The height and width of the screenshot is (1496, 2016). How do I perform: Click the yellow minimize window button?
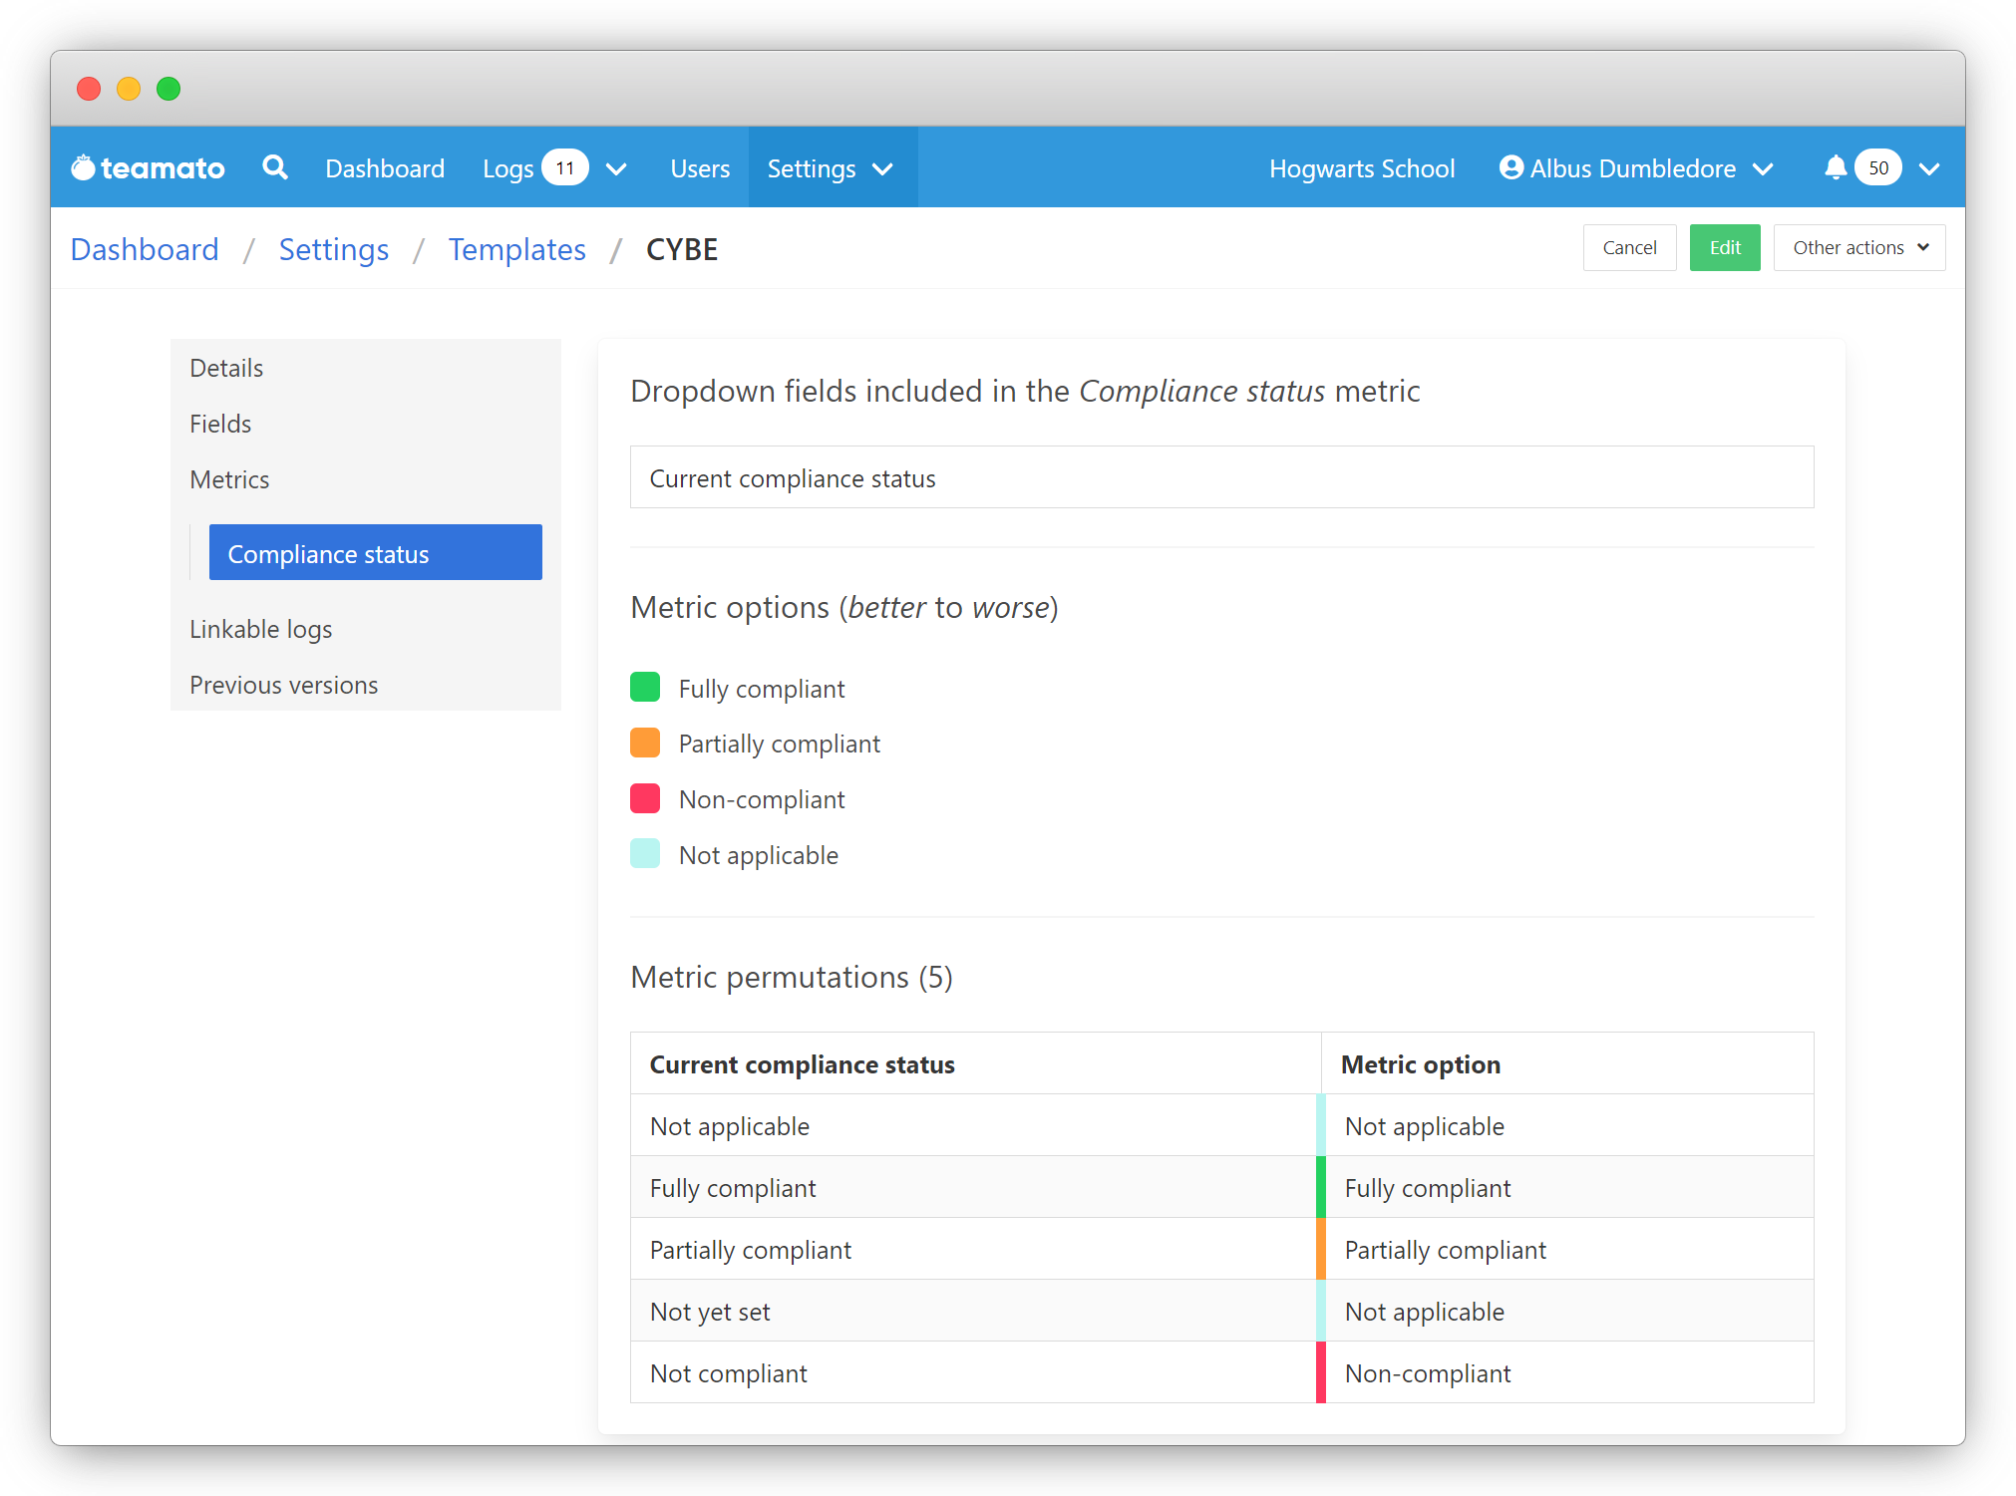click(x=129, y=89)
